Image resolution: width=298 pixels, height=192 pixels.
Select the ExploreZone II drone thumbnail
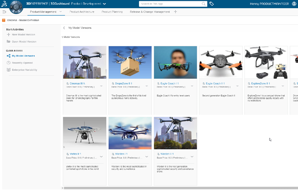coord(266,62)
